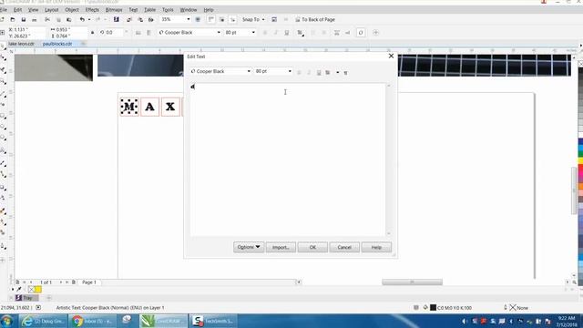Open the Window menu
Viewport: 583px width, 328px height.
(x=189, y=10)
